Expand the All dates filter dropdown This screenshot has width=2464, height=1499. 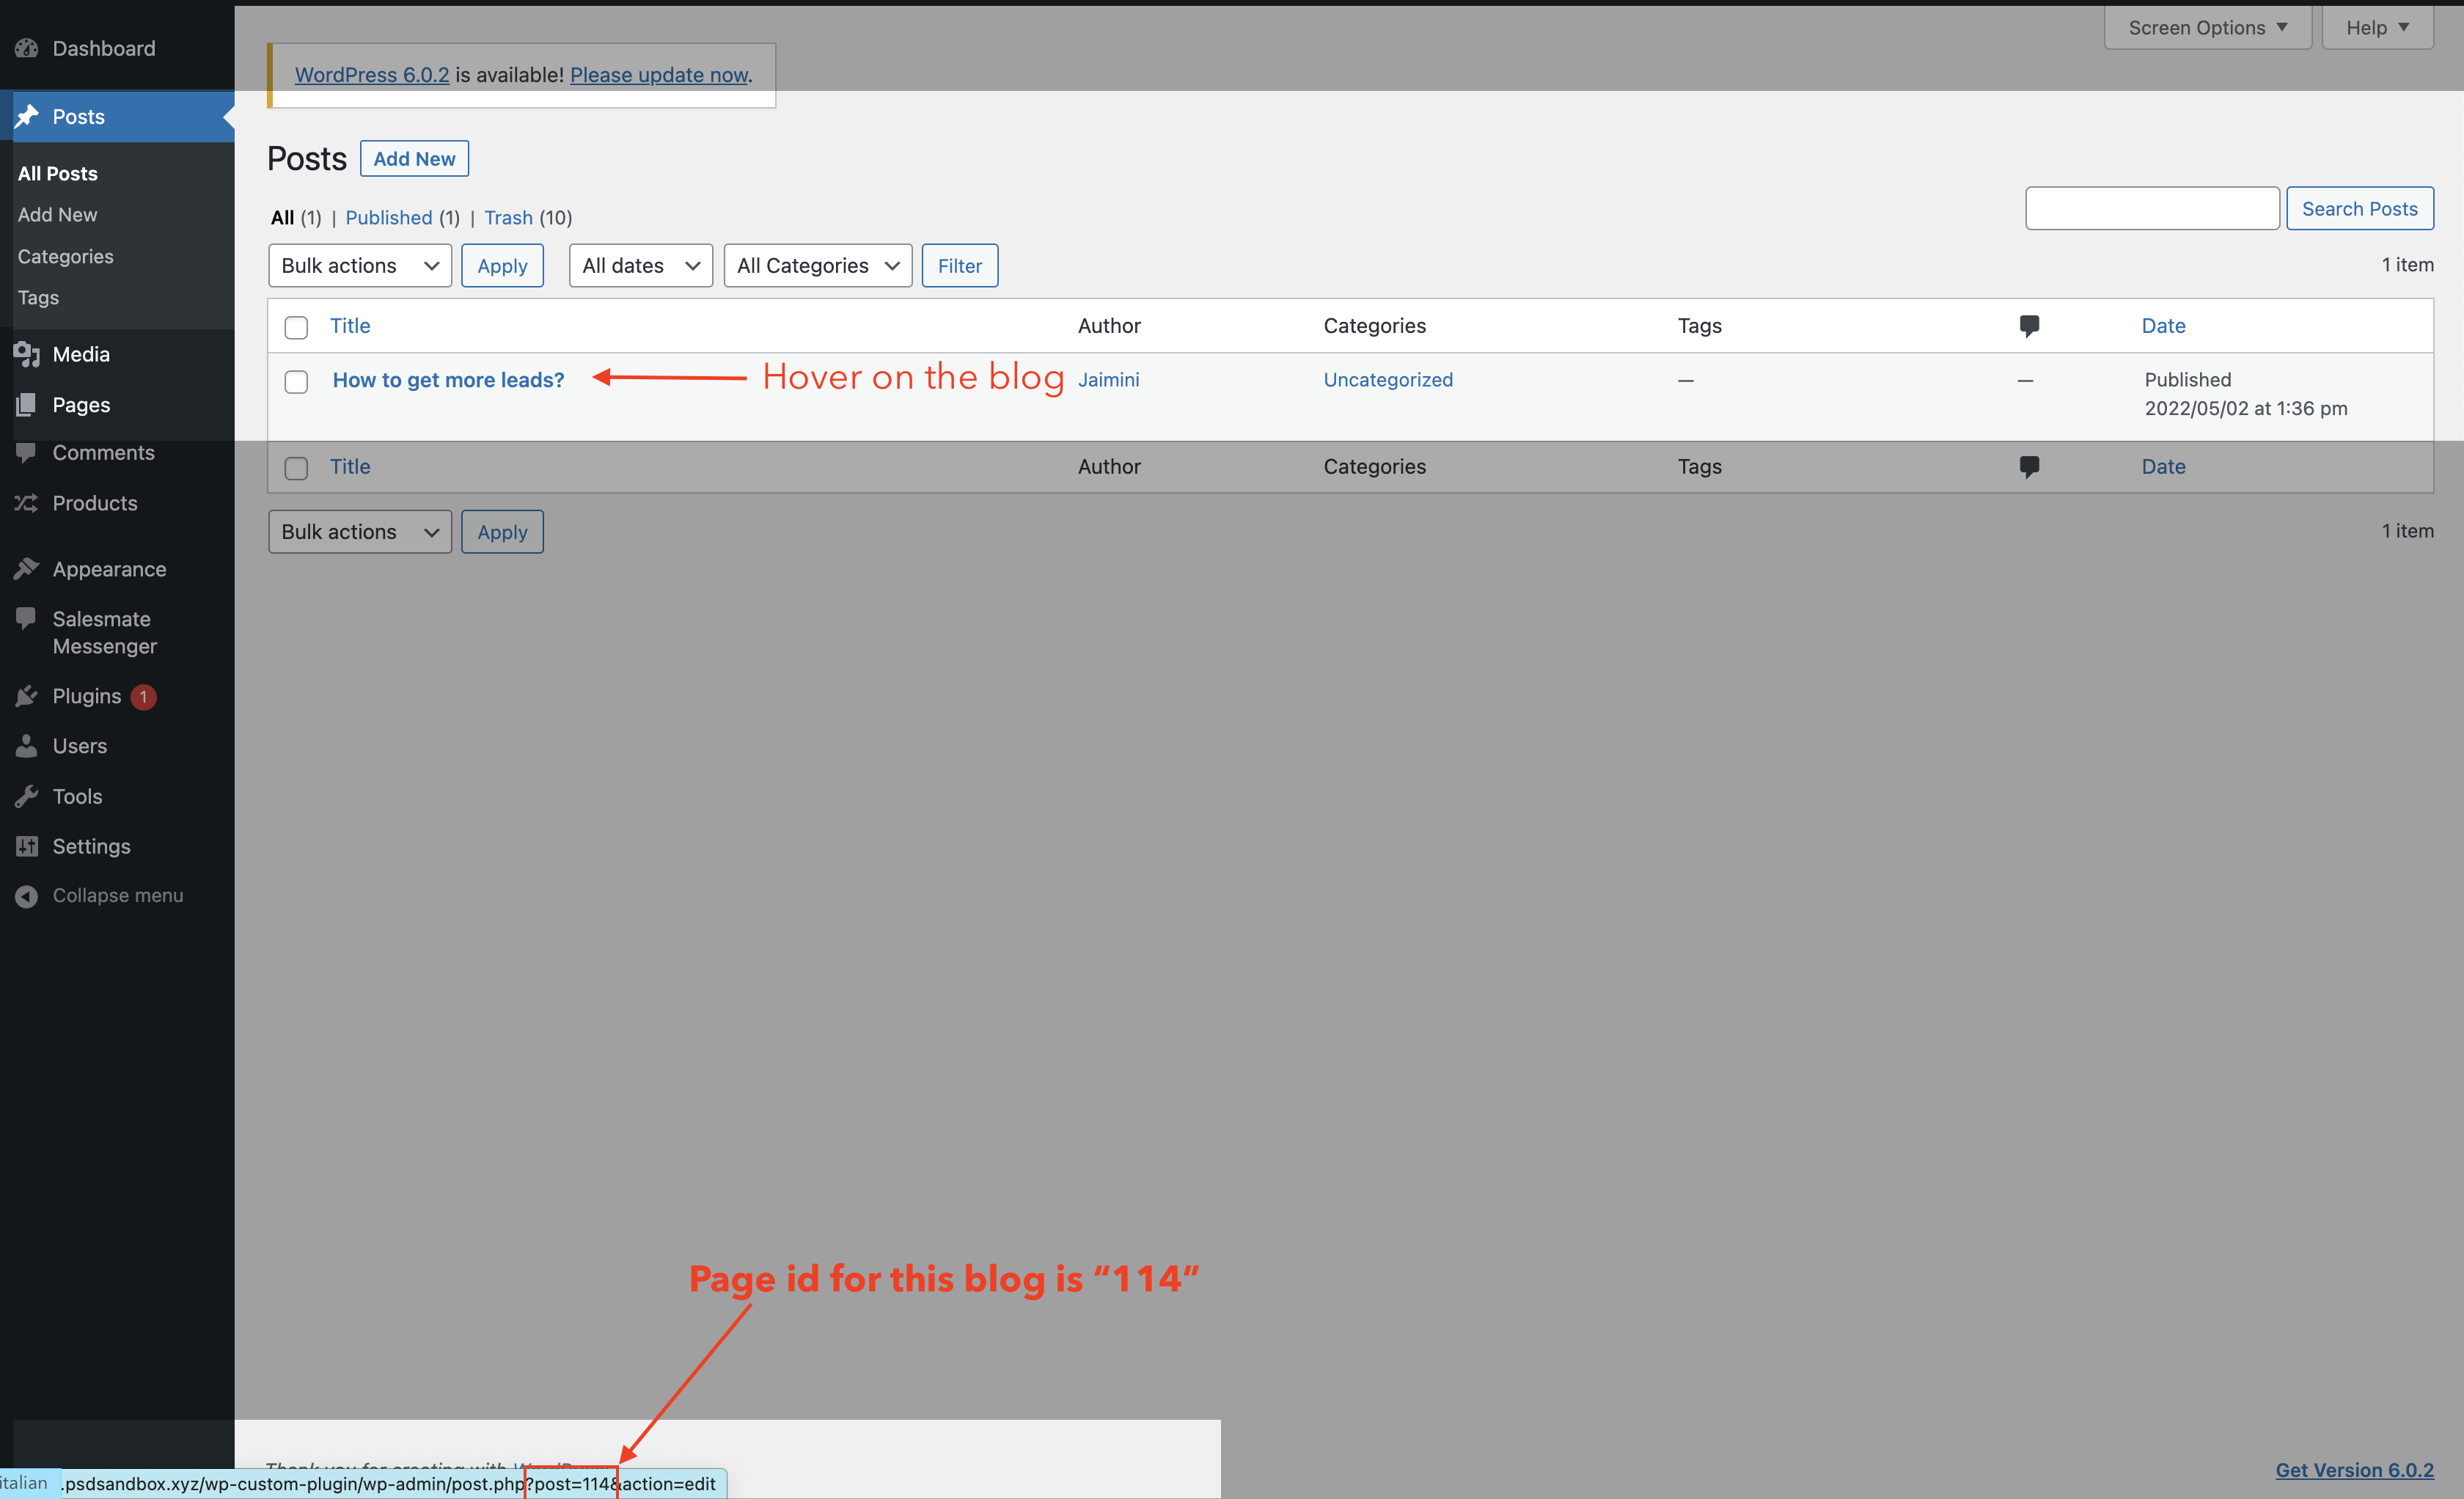640,266
